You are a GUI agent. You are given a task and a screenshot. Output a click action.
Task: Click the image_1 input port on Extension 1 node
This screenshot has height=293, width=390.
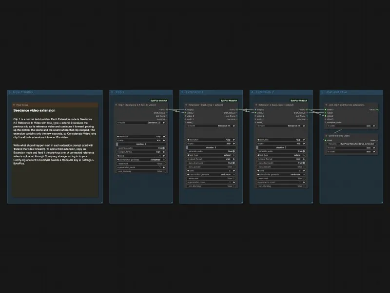click(185, 109)
